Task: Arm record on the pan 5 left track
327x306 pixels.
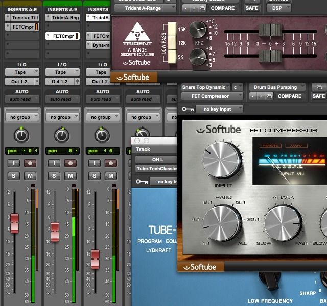Action: [111, 163]
